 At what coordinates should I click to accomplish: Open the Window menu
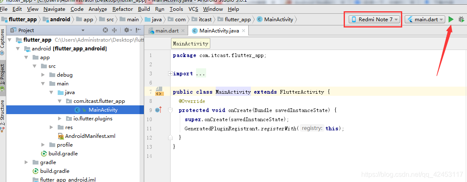click(213, 9)
